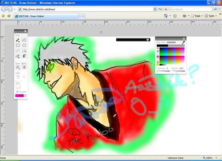
Task: Click the browser Back button
Action: pyautogui.click(x=4, y=9)
